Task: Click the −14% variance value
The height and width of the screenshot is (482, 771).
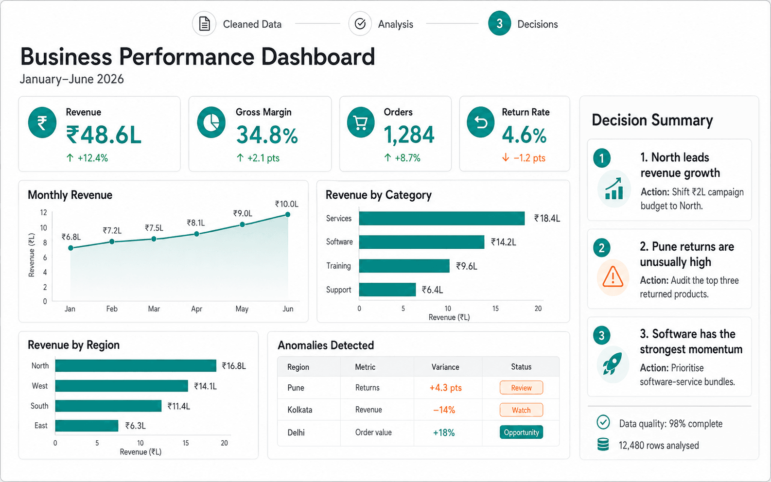Action: pos(444,410)
